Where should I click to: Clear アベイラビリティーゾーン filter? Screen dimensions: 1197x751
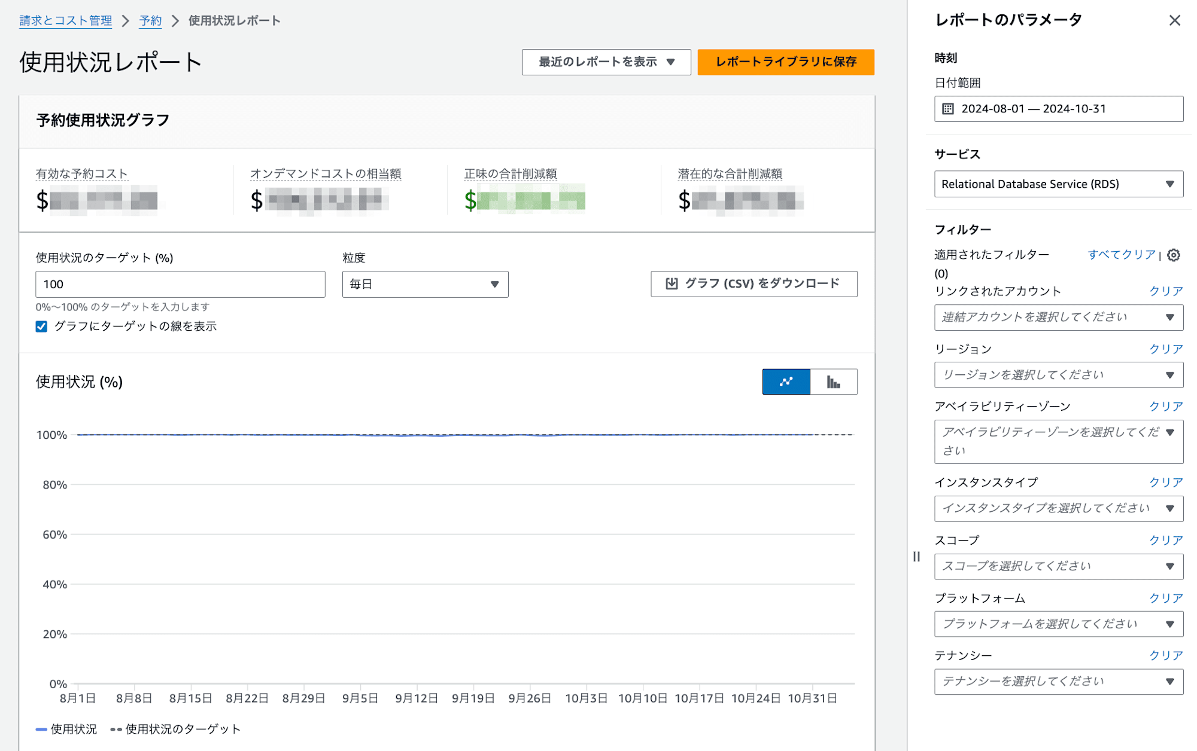(x=1166, y=407)
